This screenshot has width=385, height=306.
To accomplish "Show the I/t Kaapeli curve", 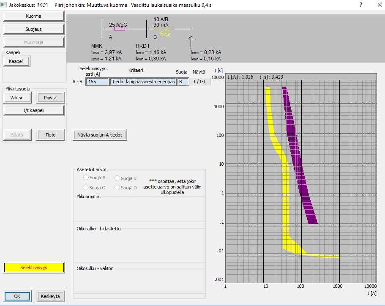I will 34,110.
